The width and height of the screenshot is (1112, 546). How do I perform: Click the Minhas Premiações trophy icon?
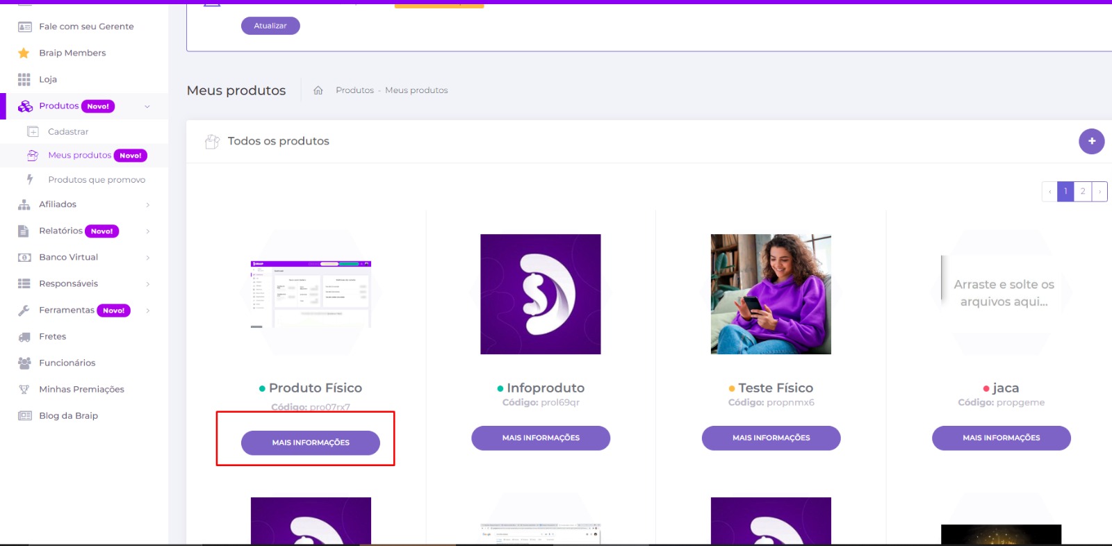point(24,390)
